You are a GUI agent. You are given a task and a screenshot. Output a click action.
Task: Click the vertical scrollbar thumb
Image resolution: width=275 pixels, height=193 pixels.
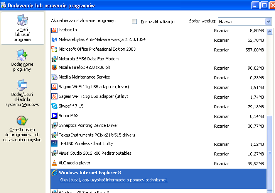coord(270,153)
